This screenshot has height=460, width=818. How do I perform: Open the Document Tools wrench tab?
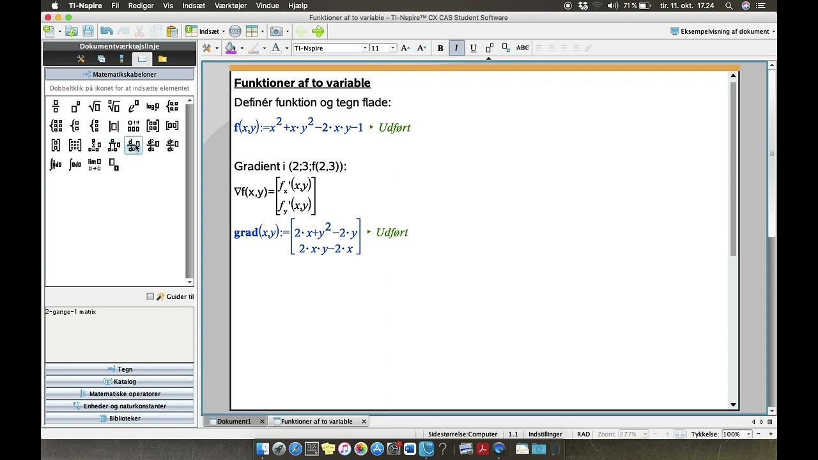tap(81, 59)
